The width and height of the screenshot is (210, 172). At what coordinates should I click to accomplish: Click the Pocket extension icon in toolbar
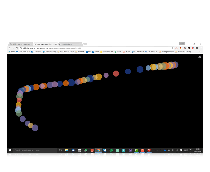point(197,48)
